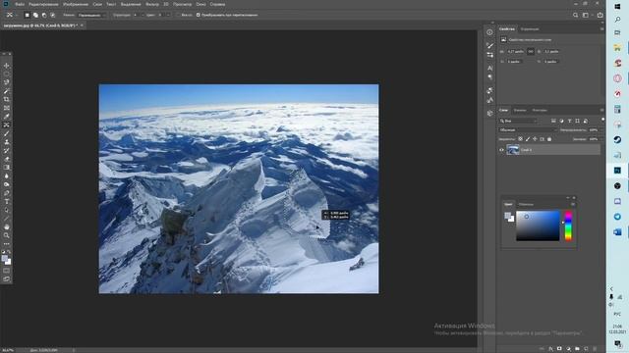Select the Eyedropper tool

point(7,117)
